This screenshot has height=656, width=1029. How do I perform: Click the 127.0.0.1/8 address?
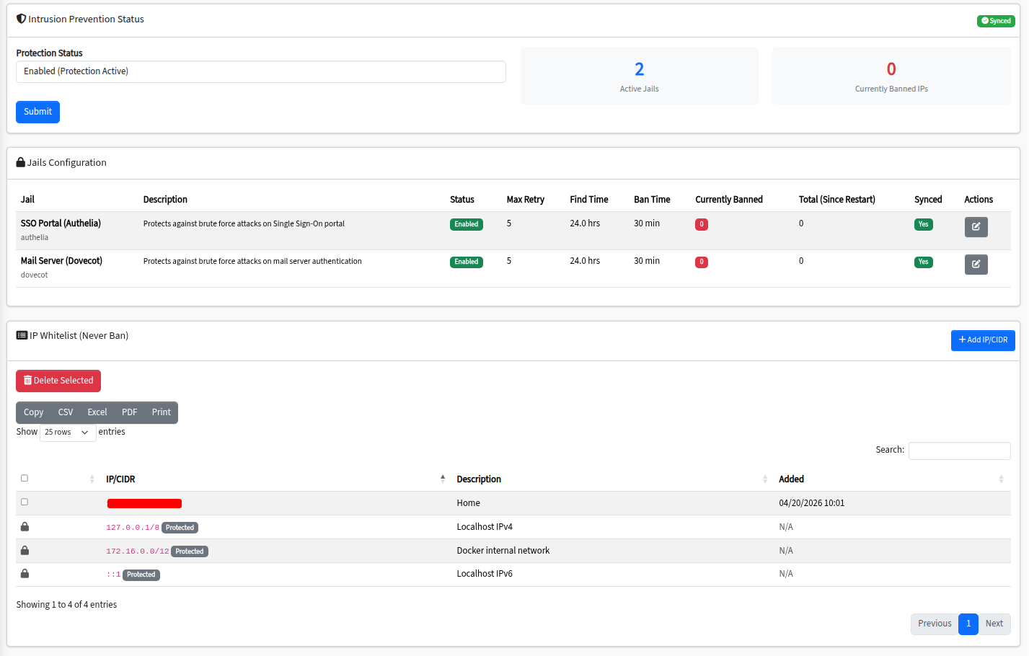[x=133, y=528]
